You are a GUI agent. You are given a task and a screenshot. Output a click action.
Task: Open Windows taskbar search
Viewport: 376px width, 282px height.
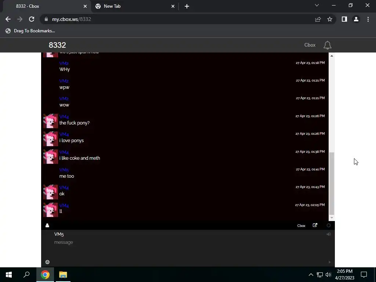[x=26, y=275]
